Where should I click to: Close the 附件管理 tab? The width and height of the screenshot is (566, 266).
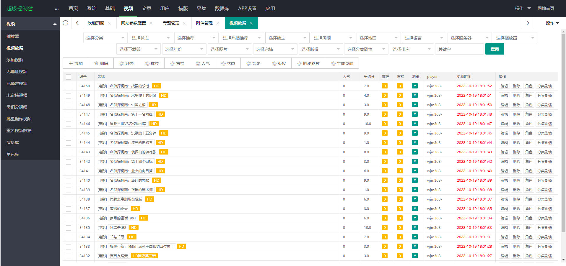(x=218, y=23)
